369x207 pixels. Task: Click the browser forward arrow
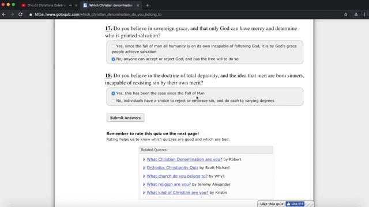click(12, 14)
